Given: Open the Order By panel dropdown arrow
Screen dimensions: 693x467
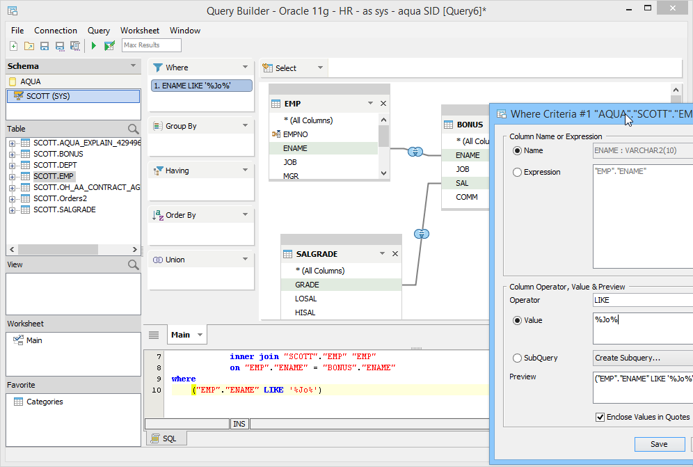Looking at the screenshot, I should click(x=246, y=215).
